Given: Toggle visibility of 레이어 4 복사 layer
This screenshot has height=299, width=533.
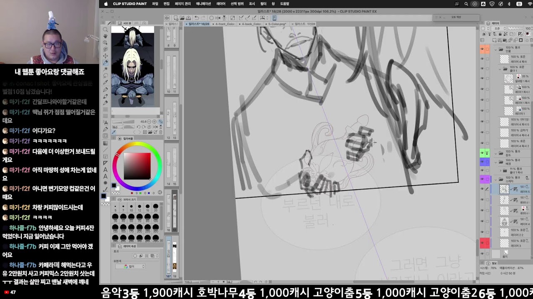Looking at the screenshot, I should pyautogui.click(x=482, y=60).
